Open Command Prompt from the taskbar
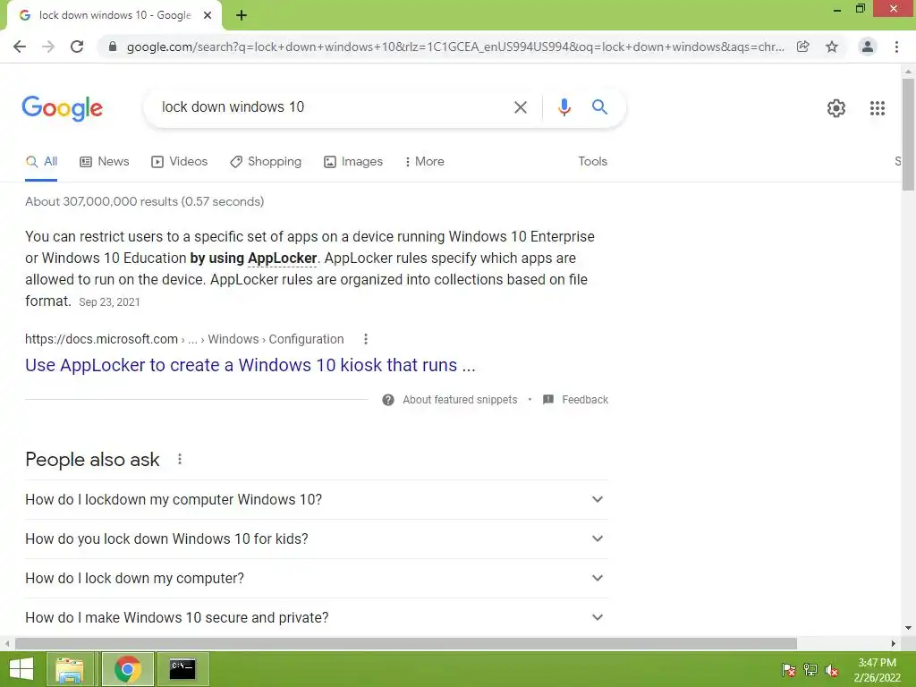Screen dimensions: 916x687 [182, 669]
